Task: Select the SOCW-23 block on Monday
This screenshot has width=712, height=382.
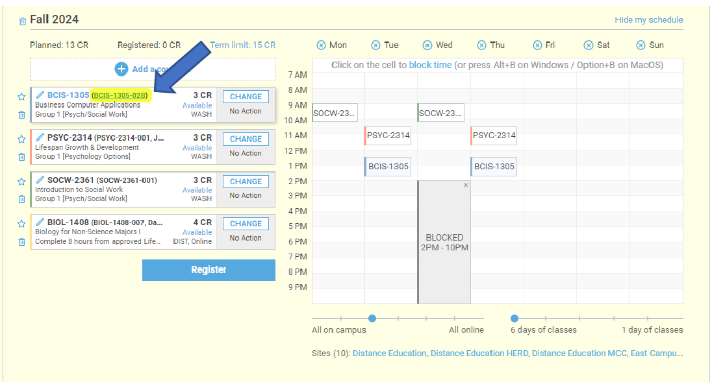Action: (335, 113)
